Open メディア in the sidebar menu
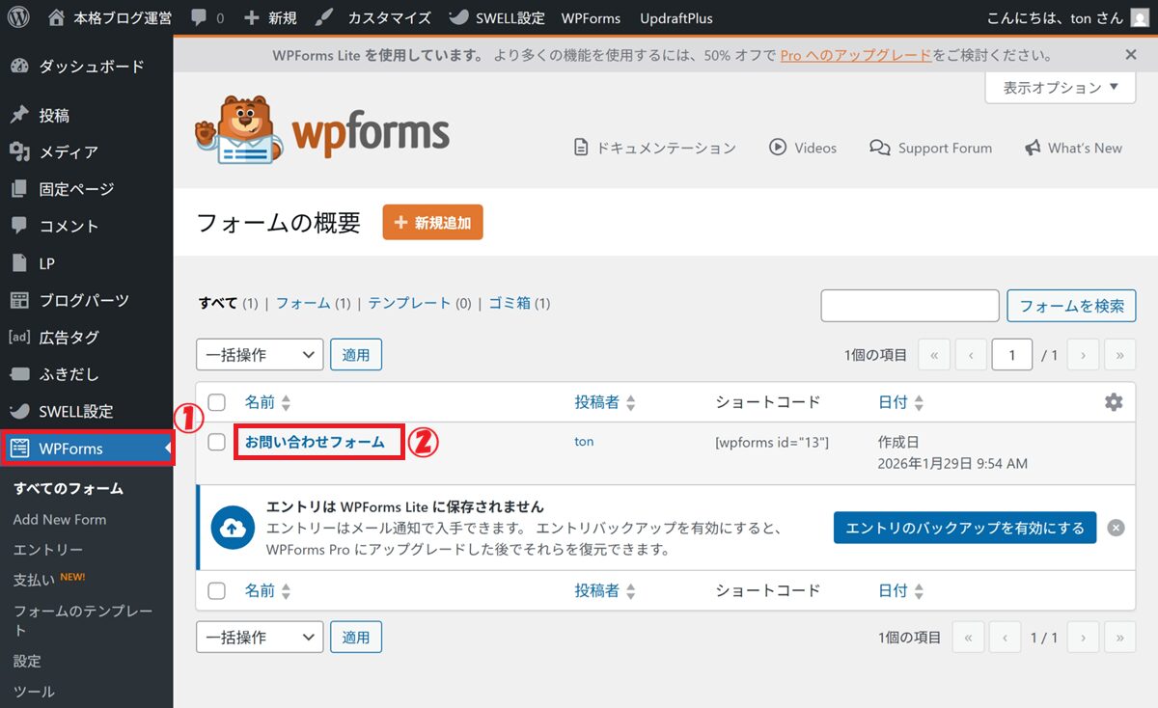 point(68,152)
